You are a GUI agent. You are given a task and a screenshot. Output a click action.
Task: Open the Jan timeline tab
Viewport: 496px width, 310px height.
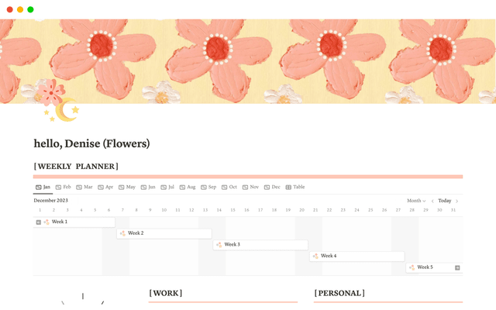(43, 187)
